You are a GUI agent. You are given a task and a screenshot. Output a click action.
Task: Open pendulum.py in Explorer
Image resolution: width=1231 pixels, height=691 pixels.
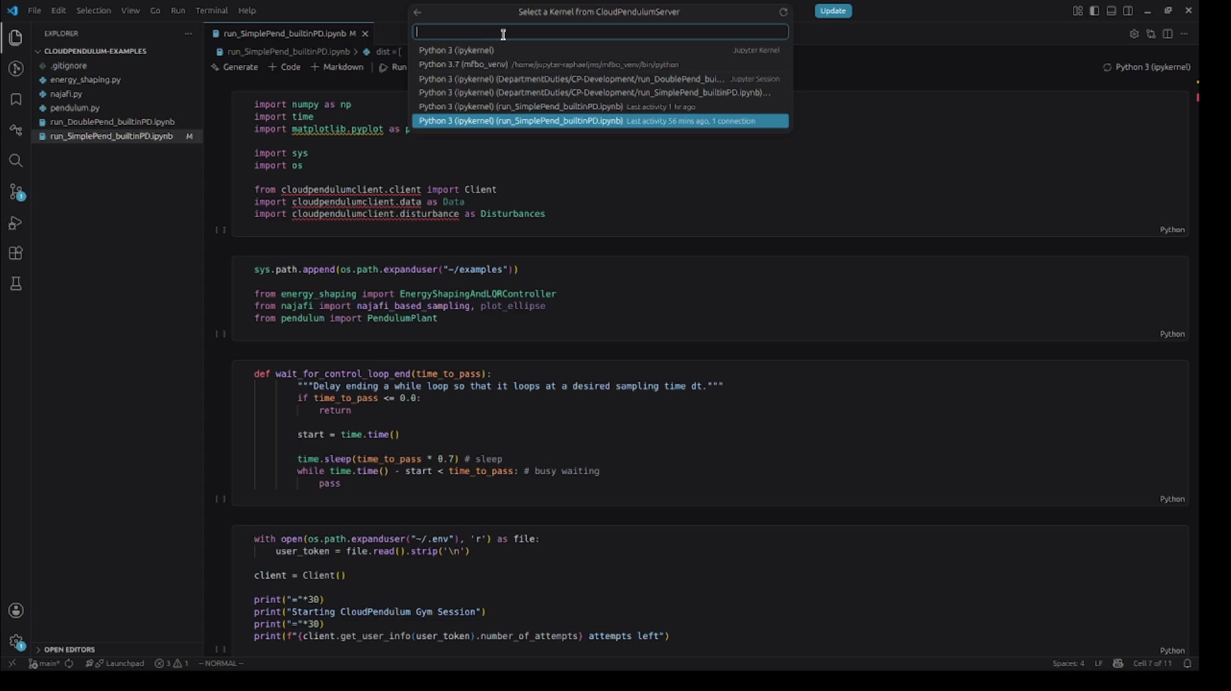tap(75, 108)
